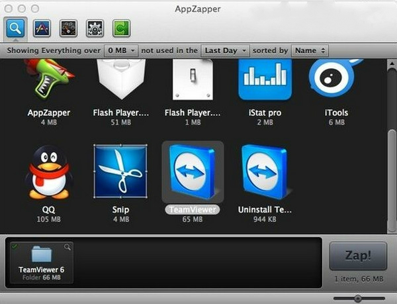Screen dimensions: 397x304
Task: Click the Snip name label
Action: [121, 209]
